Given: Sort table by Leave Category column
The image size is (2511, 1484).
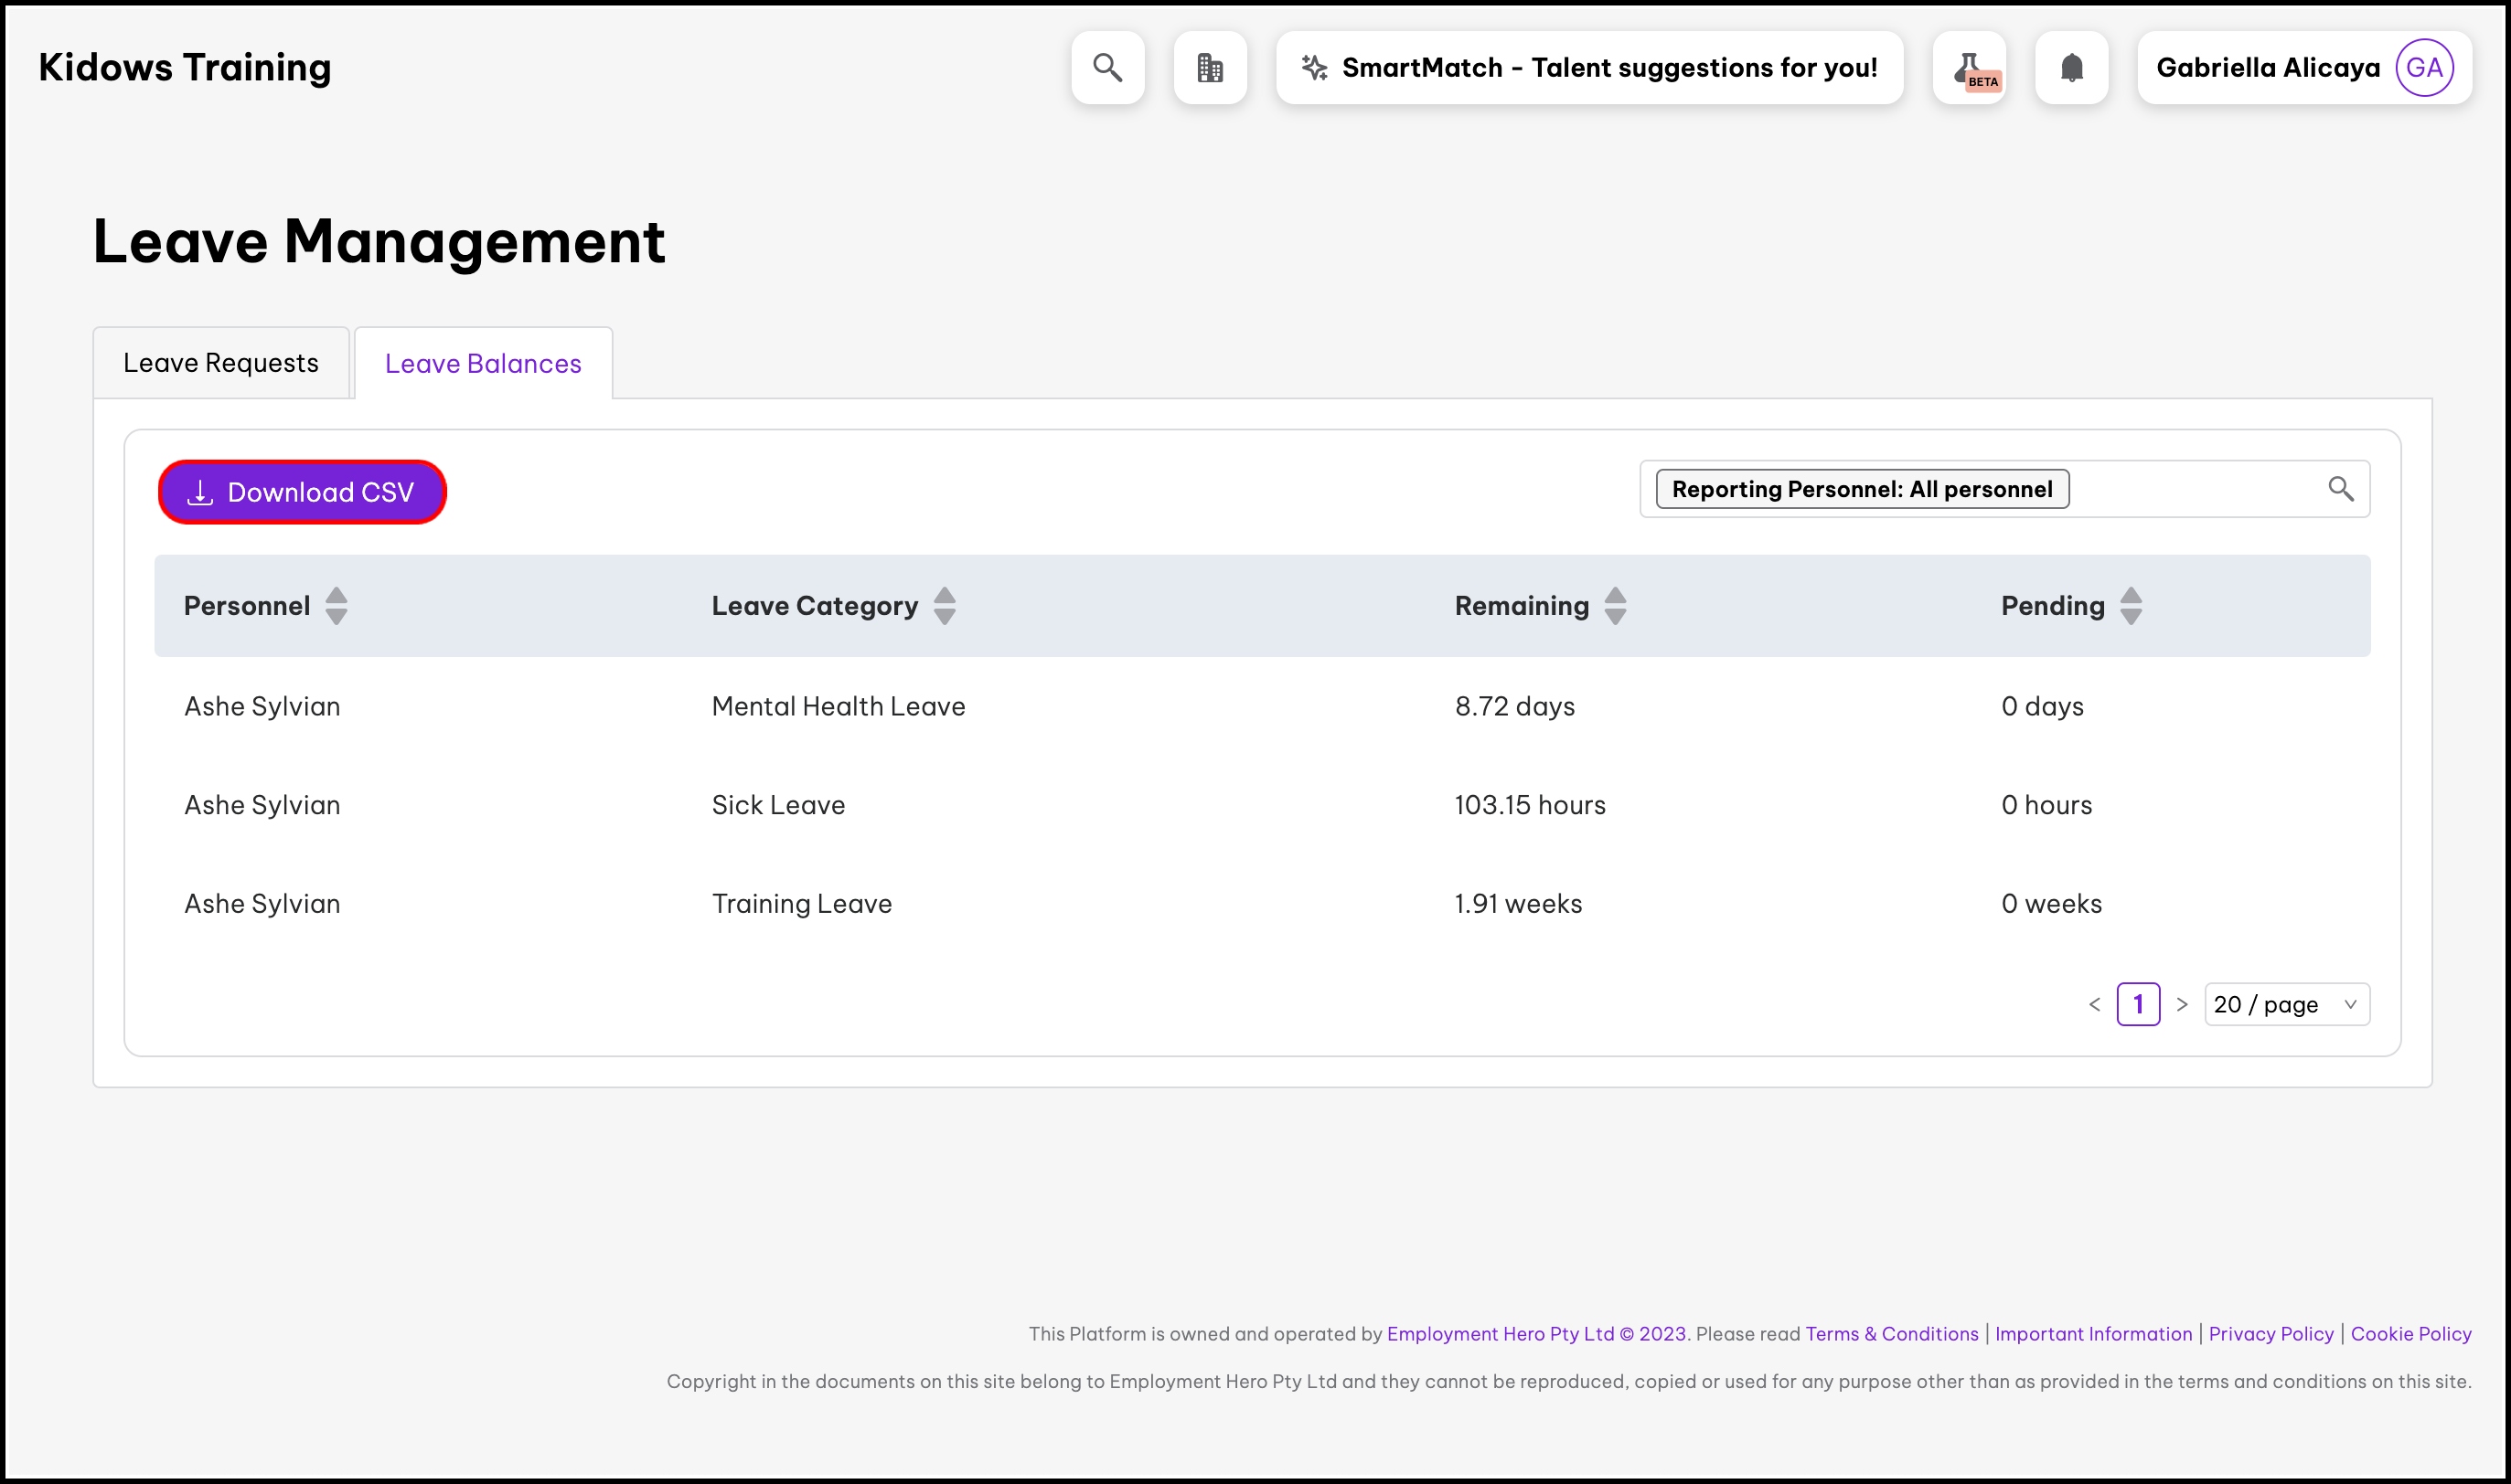Looking at the screenshot, I should pos(944,606).
